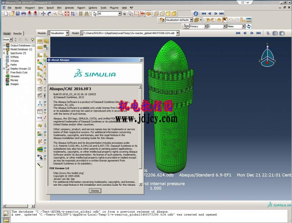Dismiss the About Abaqus dialog
The height and width of the screenshot is (223, 292).
click(95, 191)
